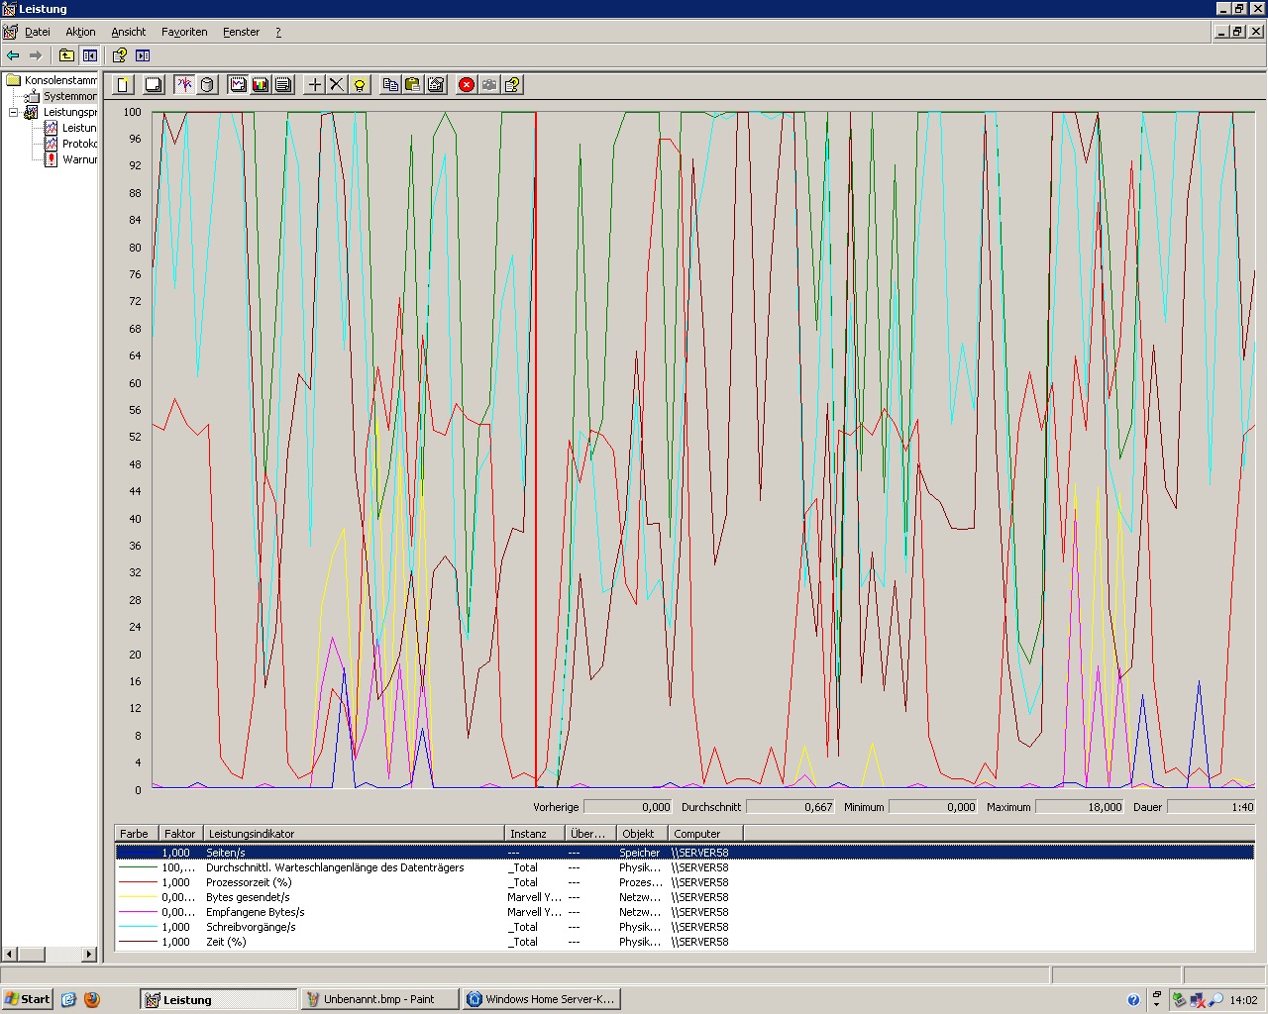This screenshot has height=1014, width=1268.
Task: Open console Help icon in the top toolbar
Action: pos(119,55)
